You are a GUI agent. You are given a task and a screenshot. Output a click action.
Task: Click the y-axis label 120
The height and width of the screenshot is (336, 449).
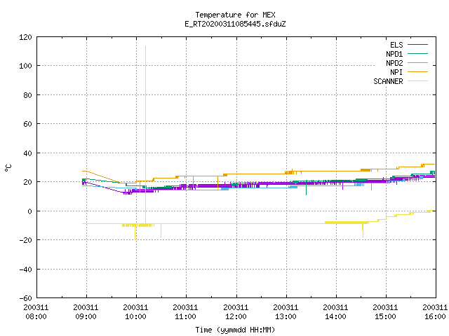[25, 37]
